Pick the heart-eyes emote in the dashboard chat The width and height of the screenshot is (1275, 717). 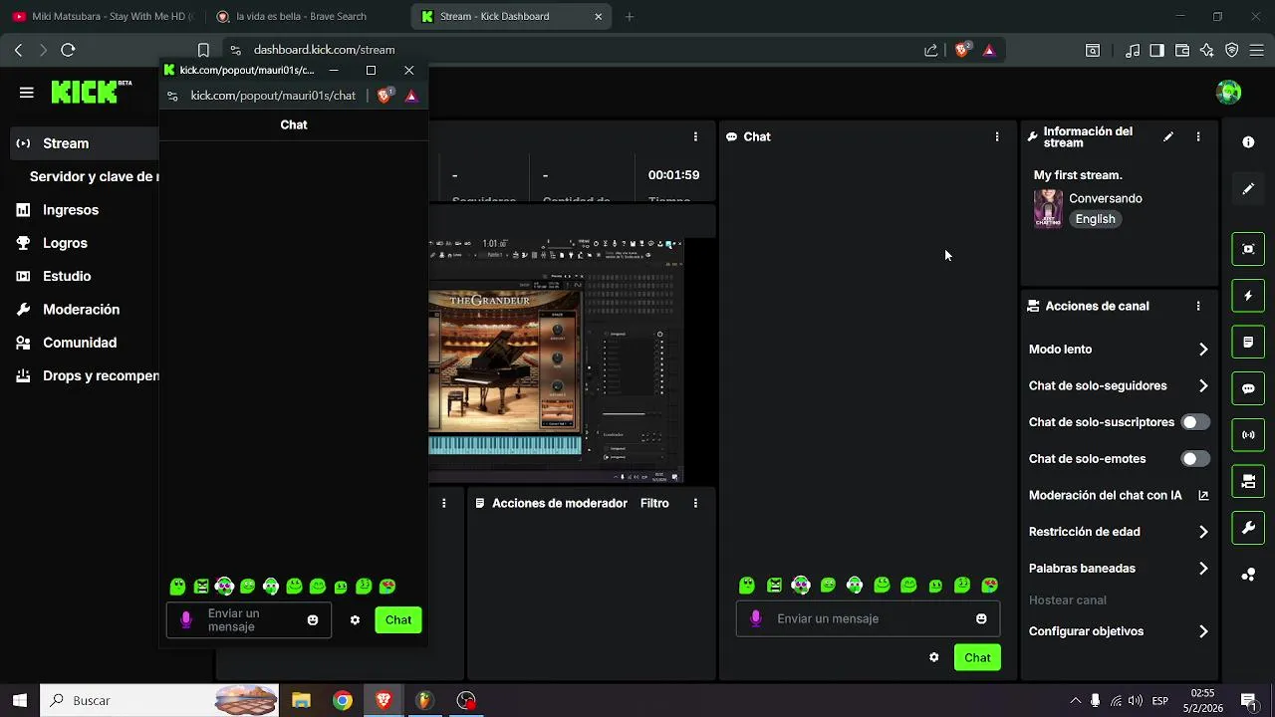pyautogui.click(x=989, y=586)
